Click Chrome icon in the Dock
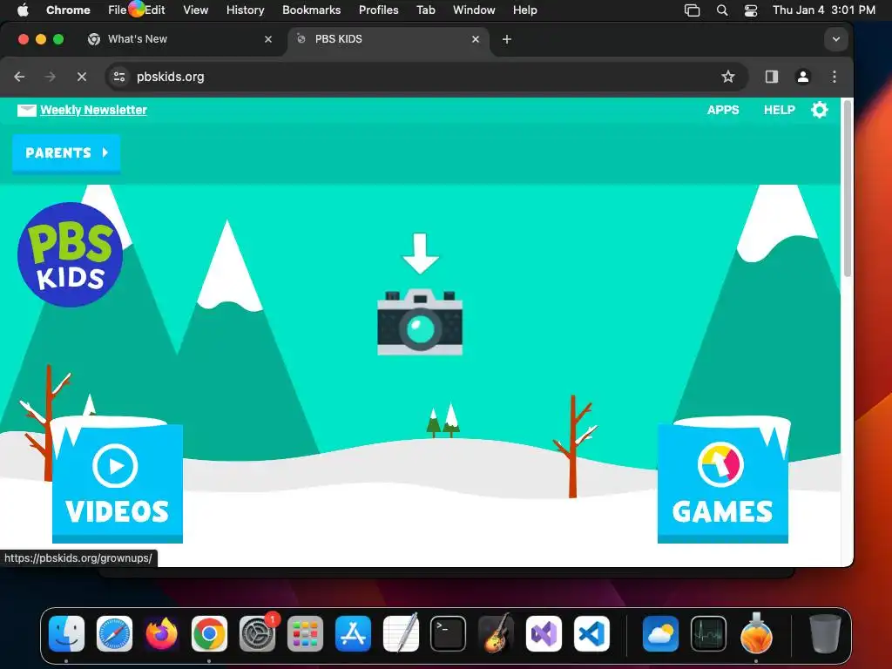The width and height of the screenshot is (892, 669). (x=209, y=634)
